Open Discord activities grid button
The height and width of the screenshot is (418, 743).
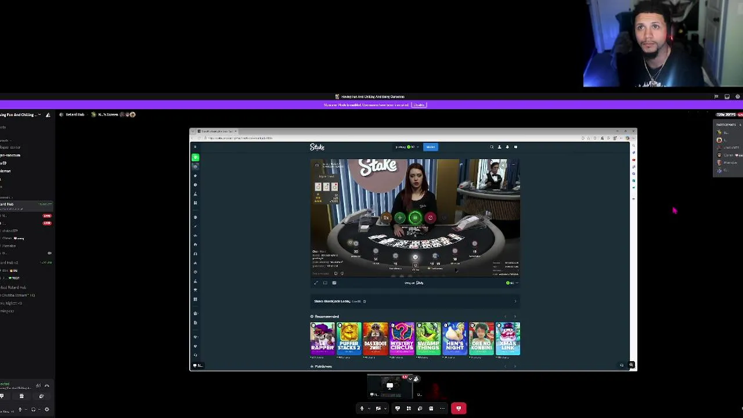(409, 408)
